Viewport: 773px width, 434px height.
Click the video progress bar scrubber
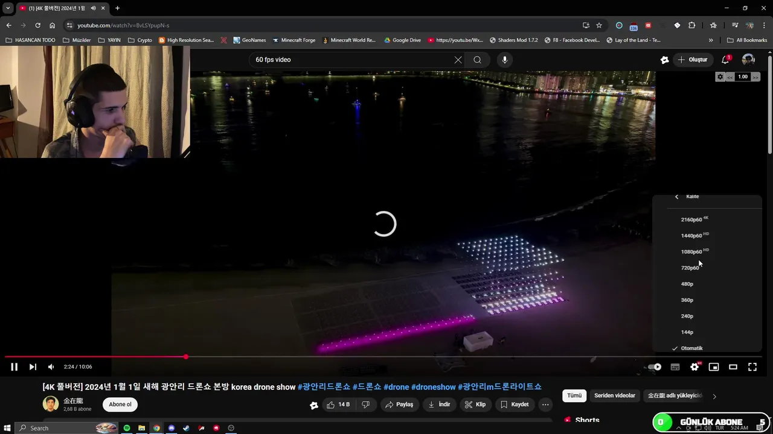coord(186,357)
